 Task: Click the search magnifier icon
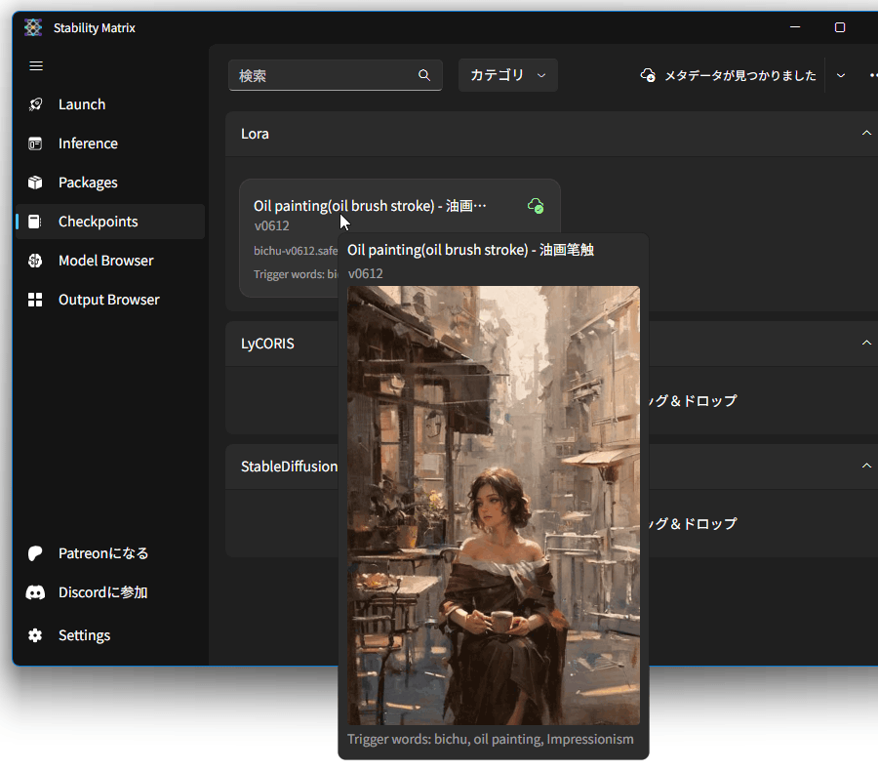coord(424,76)
